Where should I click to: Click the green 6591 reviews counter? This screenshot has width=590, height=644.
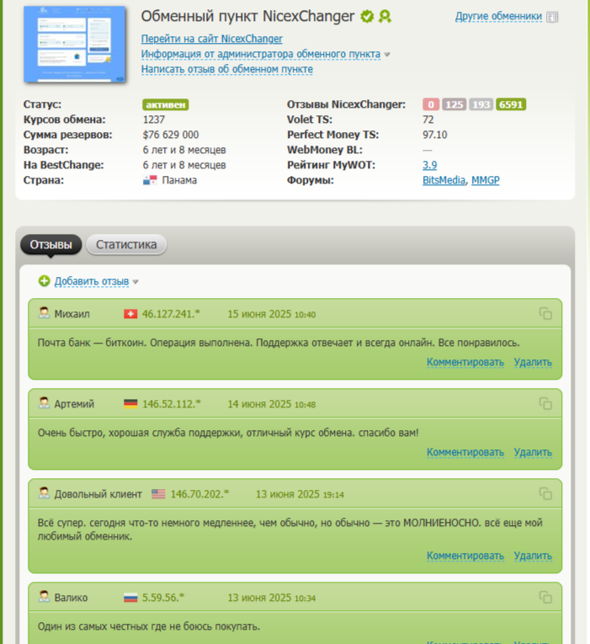click(511, 104)
